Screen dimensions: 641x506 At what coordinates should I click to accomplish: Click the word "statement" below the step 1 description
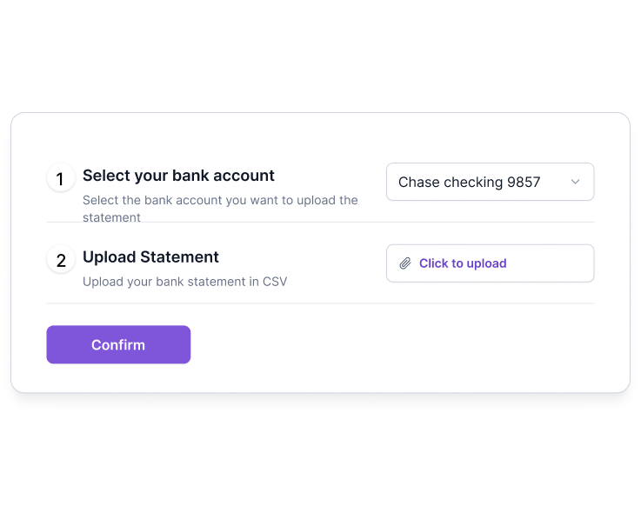(111, 217)
